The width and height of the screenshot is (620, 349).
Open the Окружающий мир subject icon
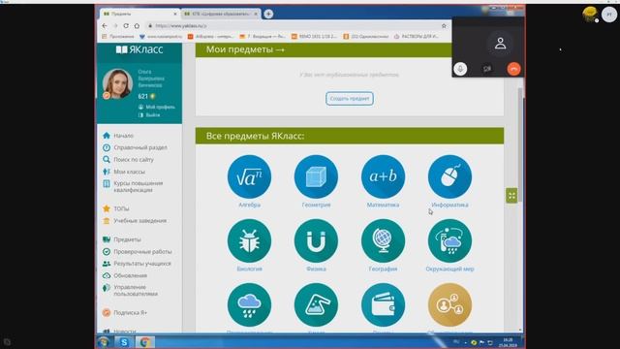pyautogui.click(x=449, y=240)
